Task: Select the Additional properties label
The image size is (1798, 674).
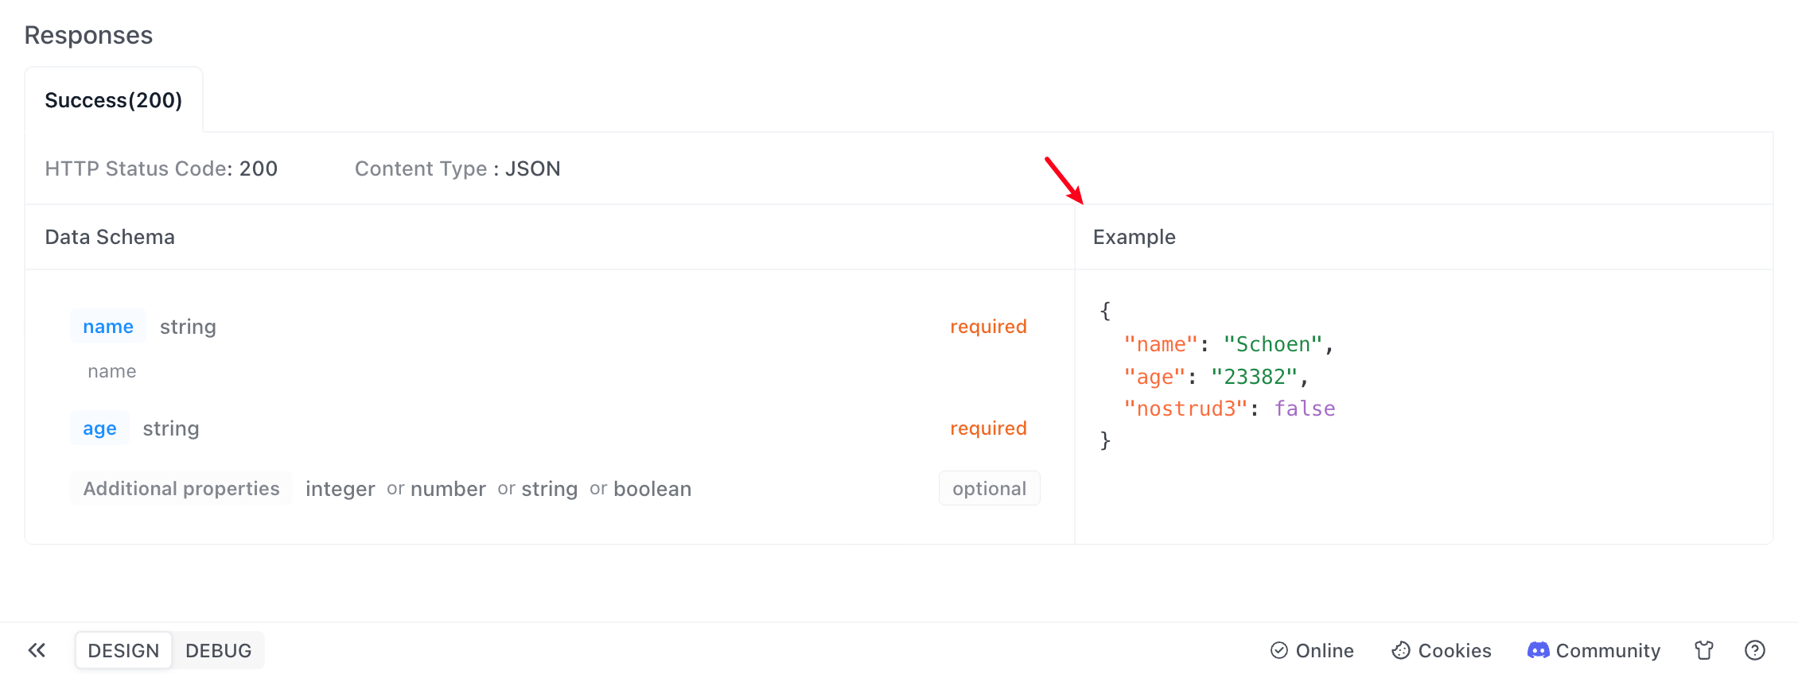Action: 181,489
